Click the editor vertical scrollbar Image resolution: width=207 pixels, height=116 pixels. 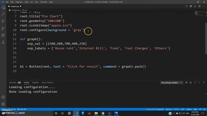pyautogui.click(x=206, y=38)
